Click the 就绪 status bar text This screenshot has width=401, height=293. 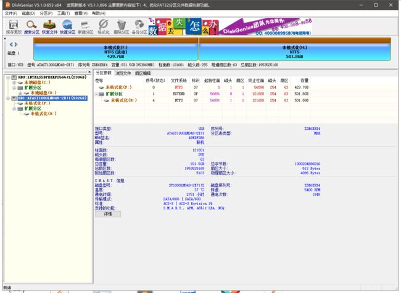(x=7, y=287)
